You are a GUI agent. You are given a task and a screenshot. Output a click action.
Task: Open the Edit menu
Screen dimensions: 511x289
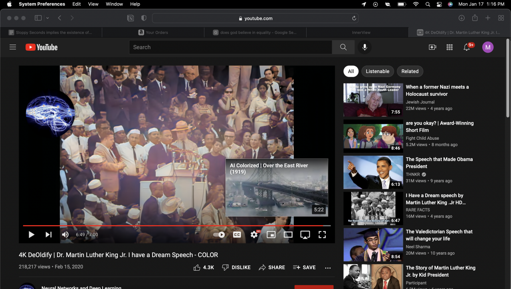point(77,4)
